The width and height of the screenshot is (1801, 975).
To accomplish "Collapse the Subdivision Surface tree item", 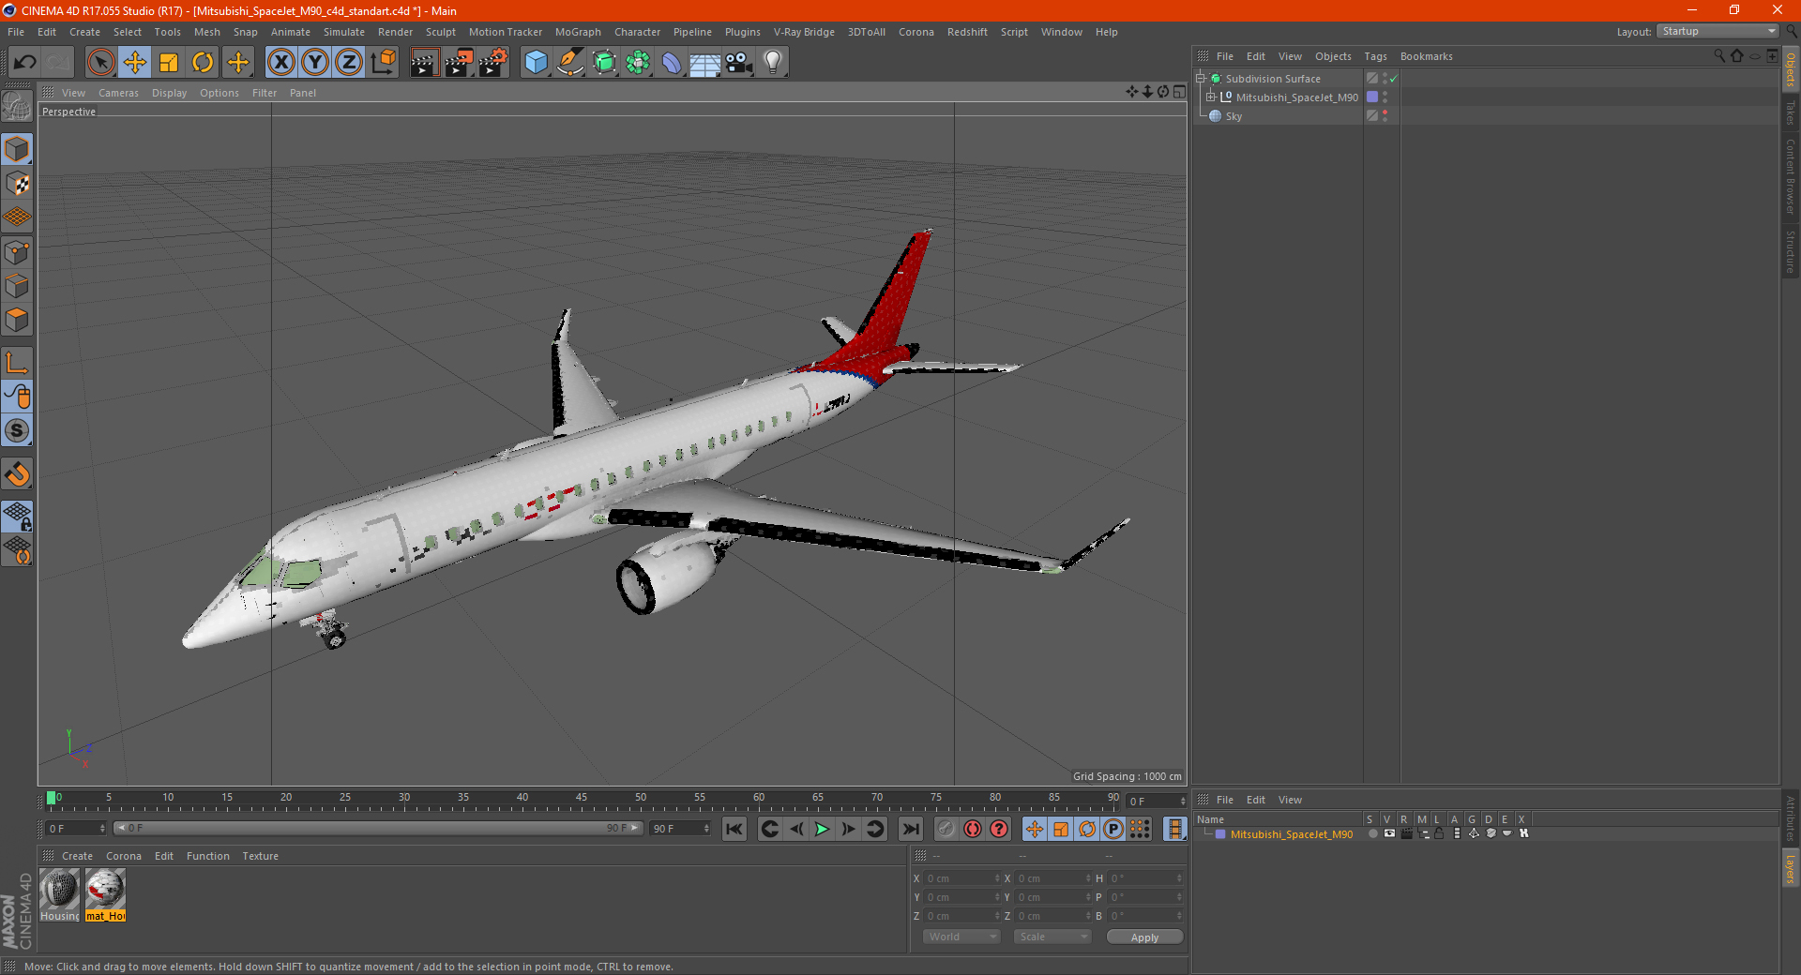I will pyautogui.click(x=1200, y=79).
